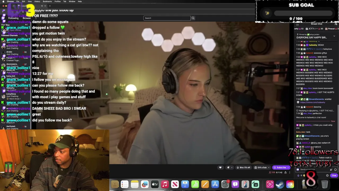This screenshot has height=191, width=339.
Task: Click the Apple logo menu
Action: pos(3,1)
